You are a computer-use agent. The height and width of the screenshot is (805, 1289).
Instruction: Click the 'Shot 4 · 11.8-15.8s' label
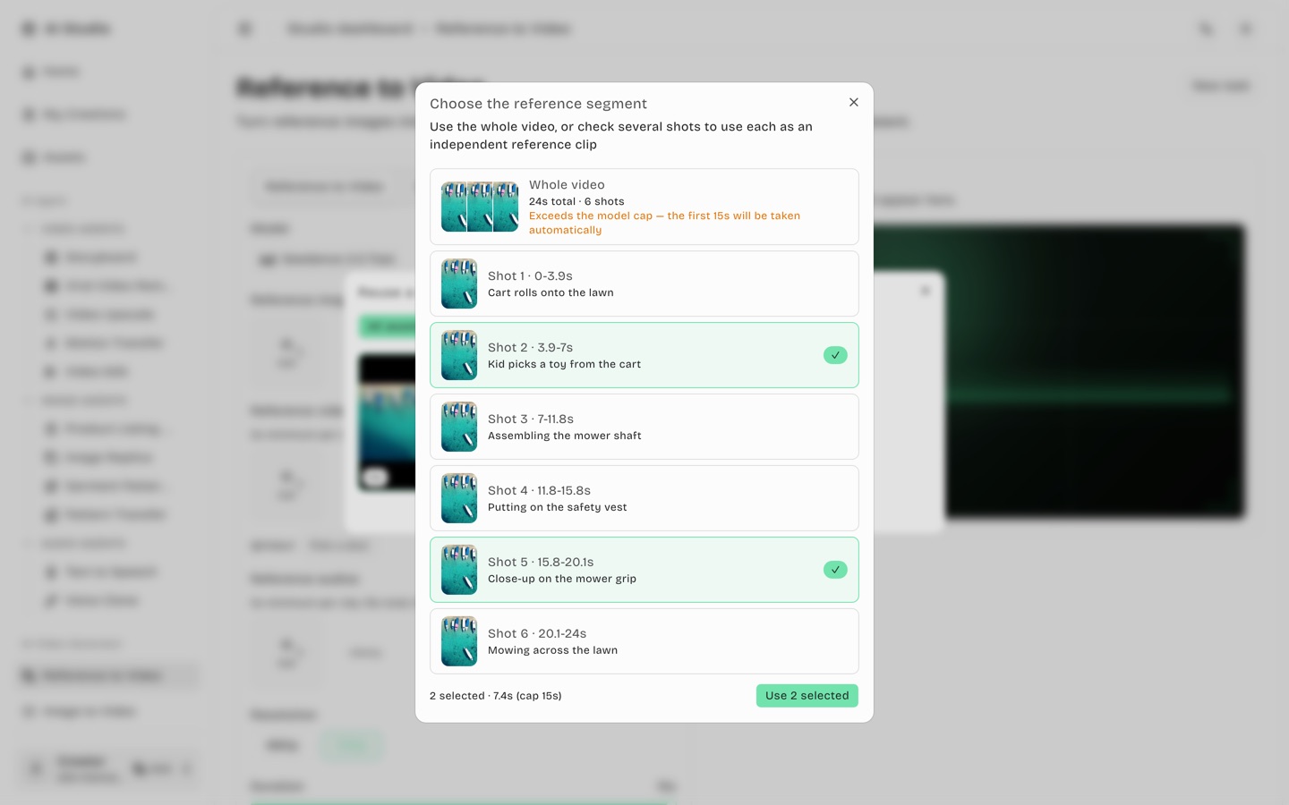(539, 491)
